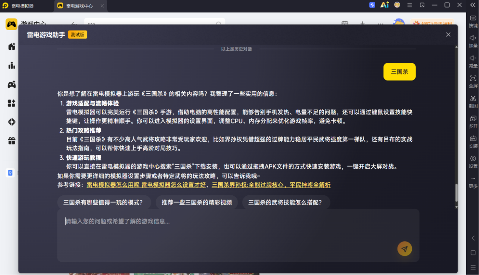Screen dimensions: 479x275
Task: Click chat scrollbar up arrow
Action: (x=456, y=47)
